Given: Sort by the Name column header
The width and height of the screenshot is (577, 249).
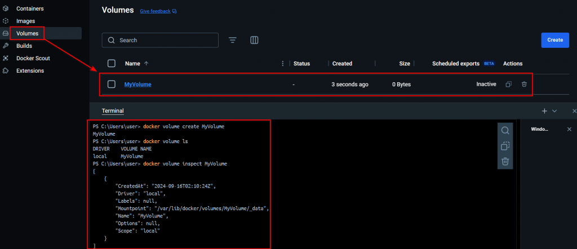Looking at the screenshot, I should coord(132,63).
